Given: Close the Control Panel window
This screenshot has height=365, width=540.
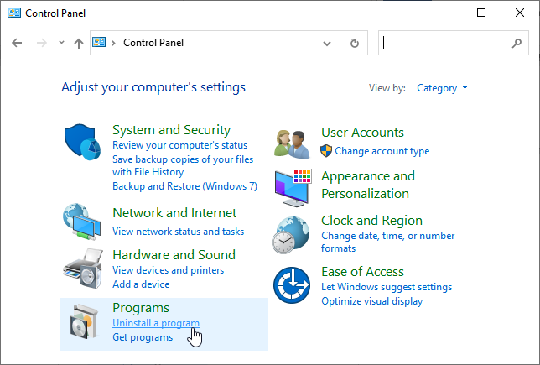Looking at the screenshot, I should click(x=519, y=13).
